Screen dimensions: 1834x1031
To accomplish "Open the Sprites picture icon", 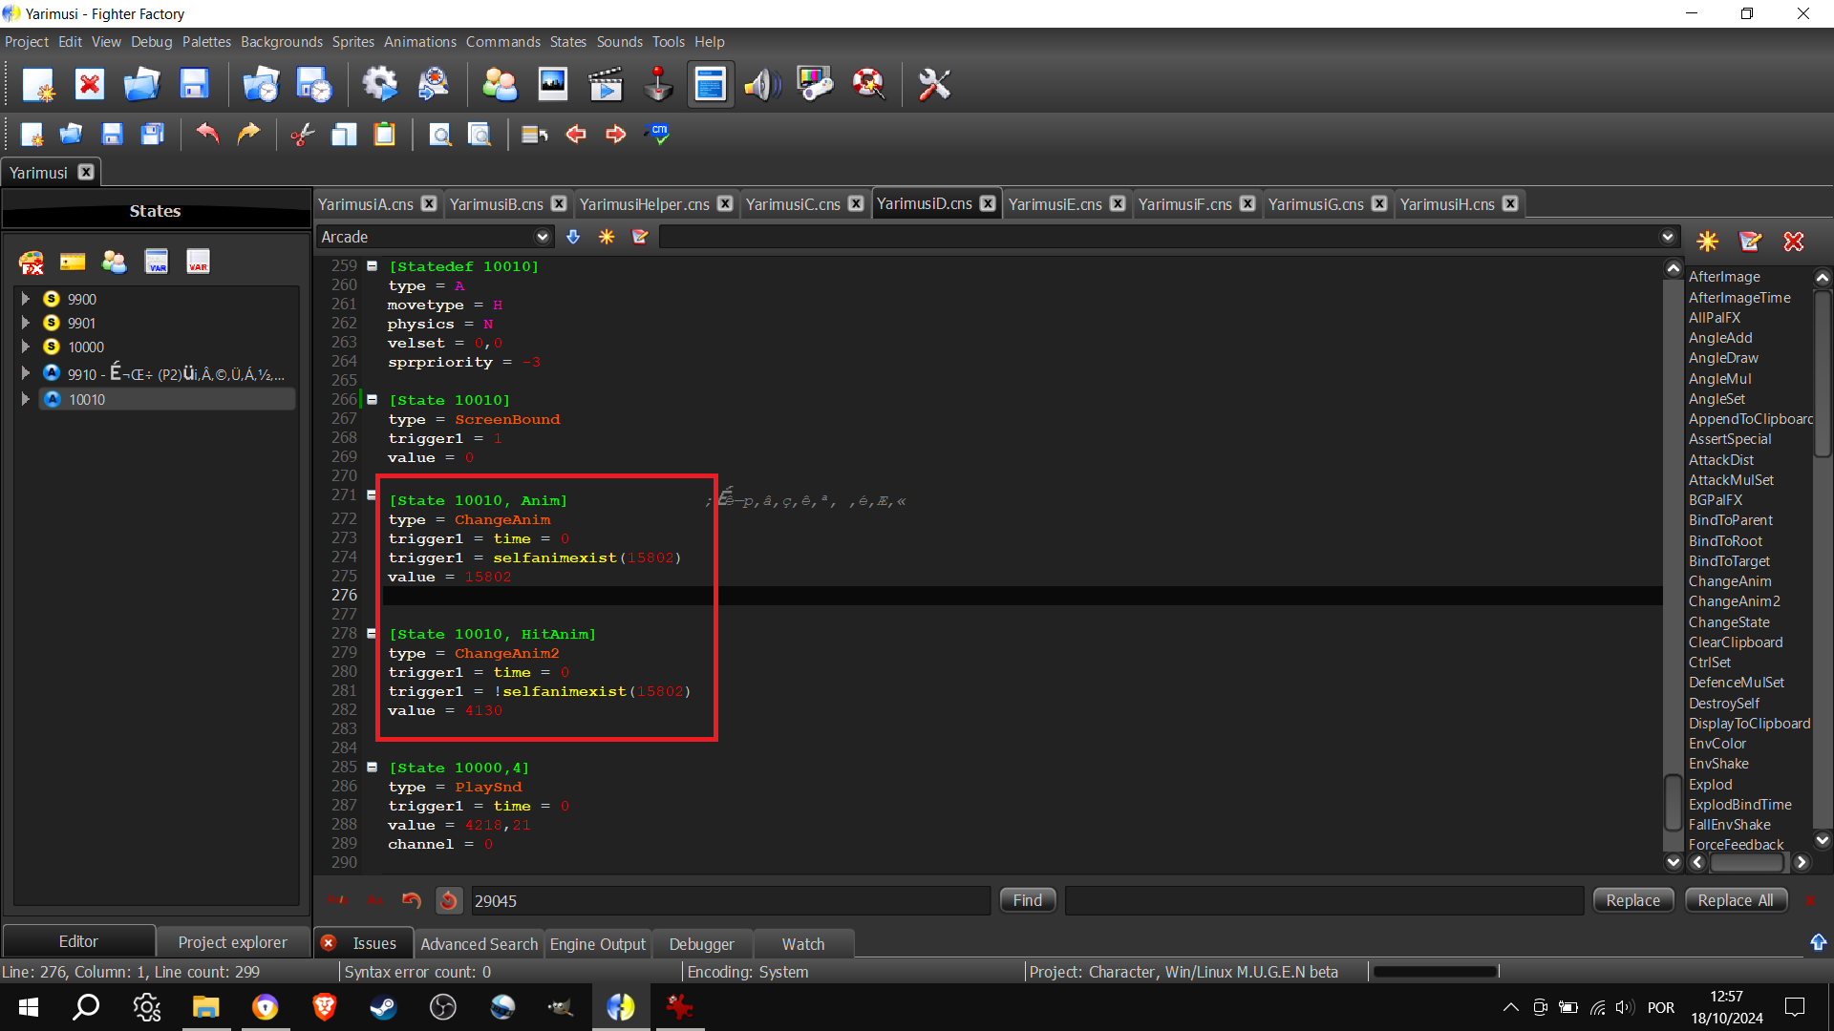I will click(553, 85).
